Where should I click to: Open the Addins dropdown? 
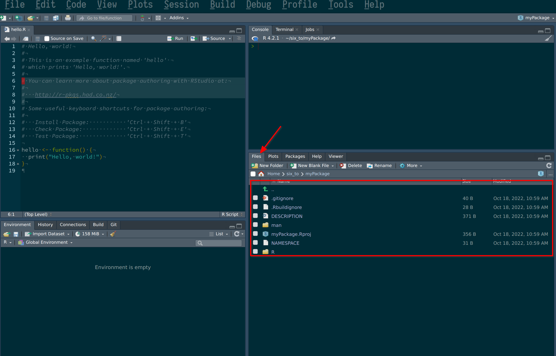tap(179, 18)
